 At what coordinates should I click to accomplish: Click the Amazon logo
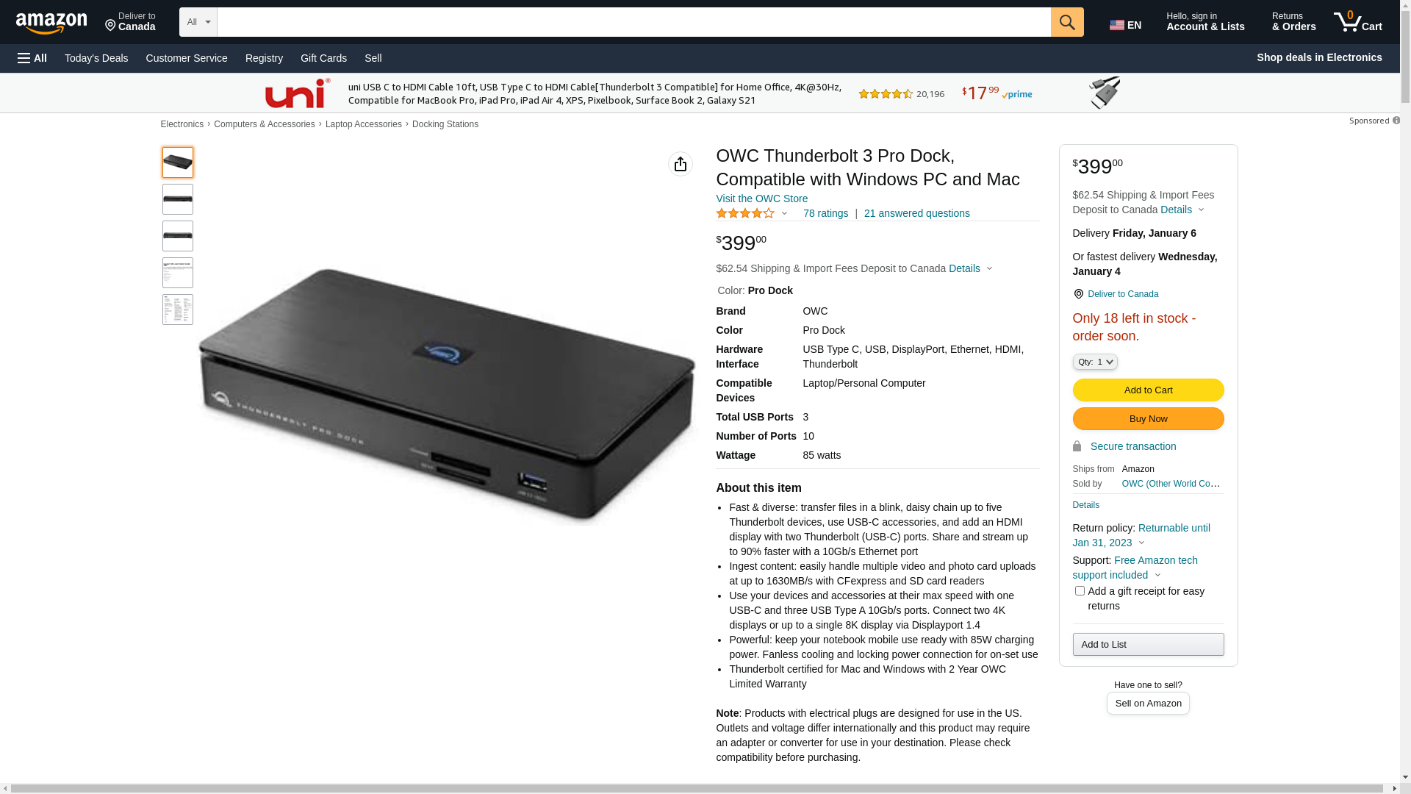coord(51,24)
